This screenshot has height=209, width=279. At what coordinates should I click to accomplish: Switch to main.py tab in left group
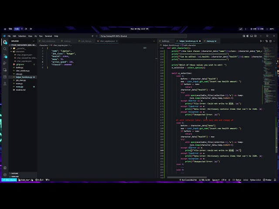pyautogui.click(x=67, y=41)
